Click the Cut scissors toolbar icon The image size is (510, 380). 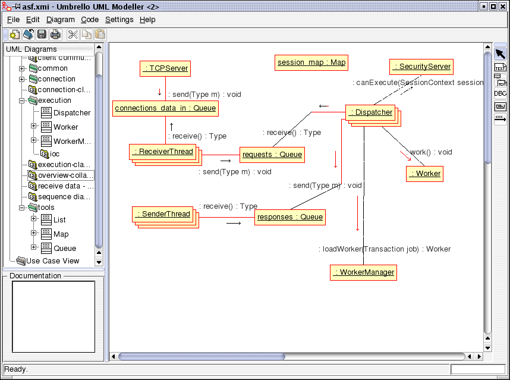73,34
